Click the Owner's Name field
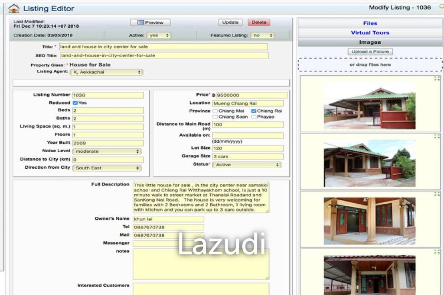Viewport: 444px width, 295px height. [169, 219]
